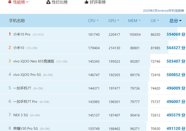The image size is (186, 131).
Task: Click the rocket icon beside 性能榜
Action: pyautogui.click(x=10, y=2)
